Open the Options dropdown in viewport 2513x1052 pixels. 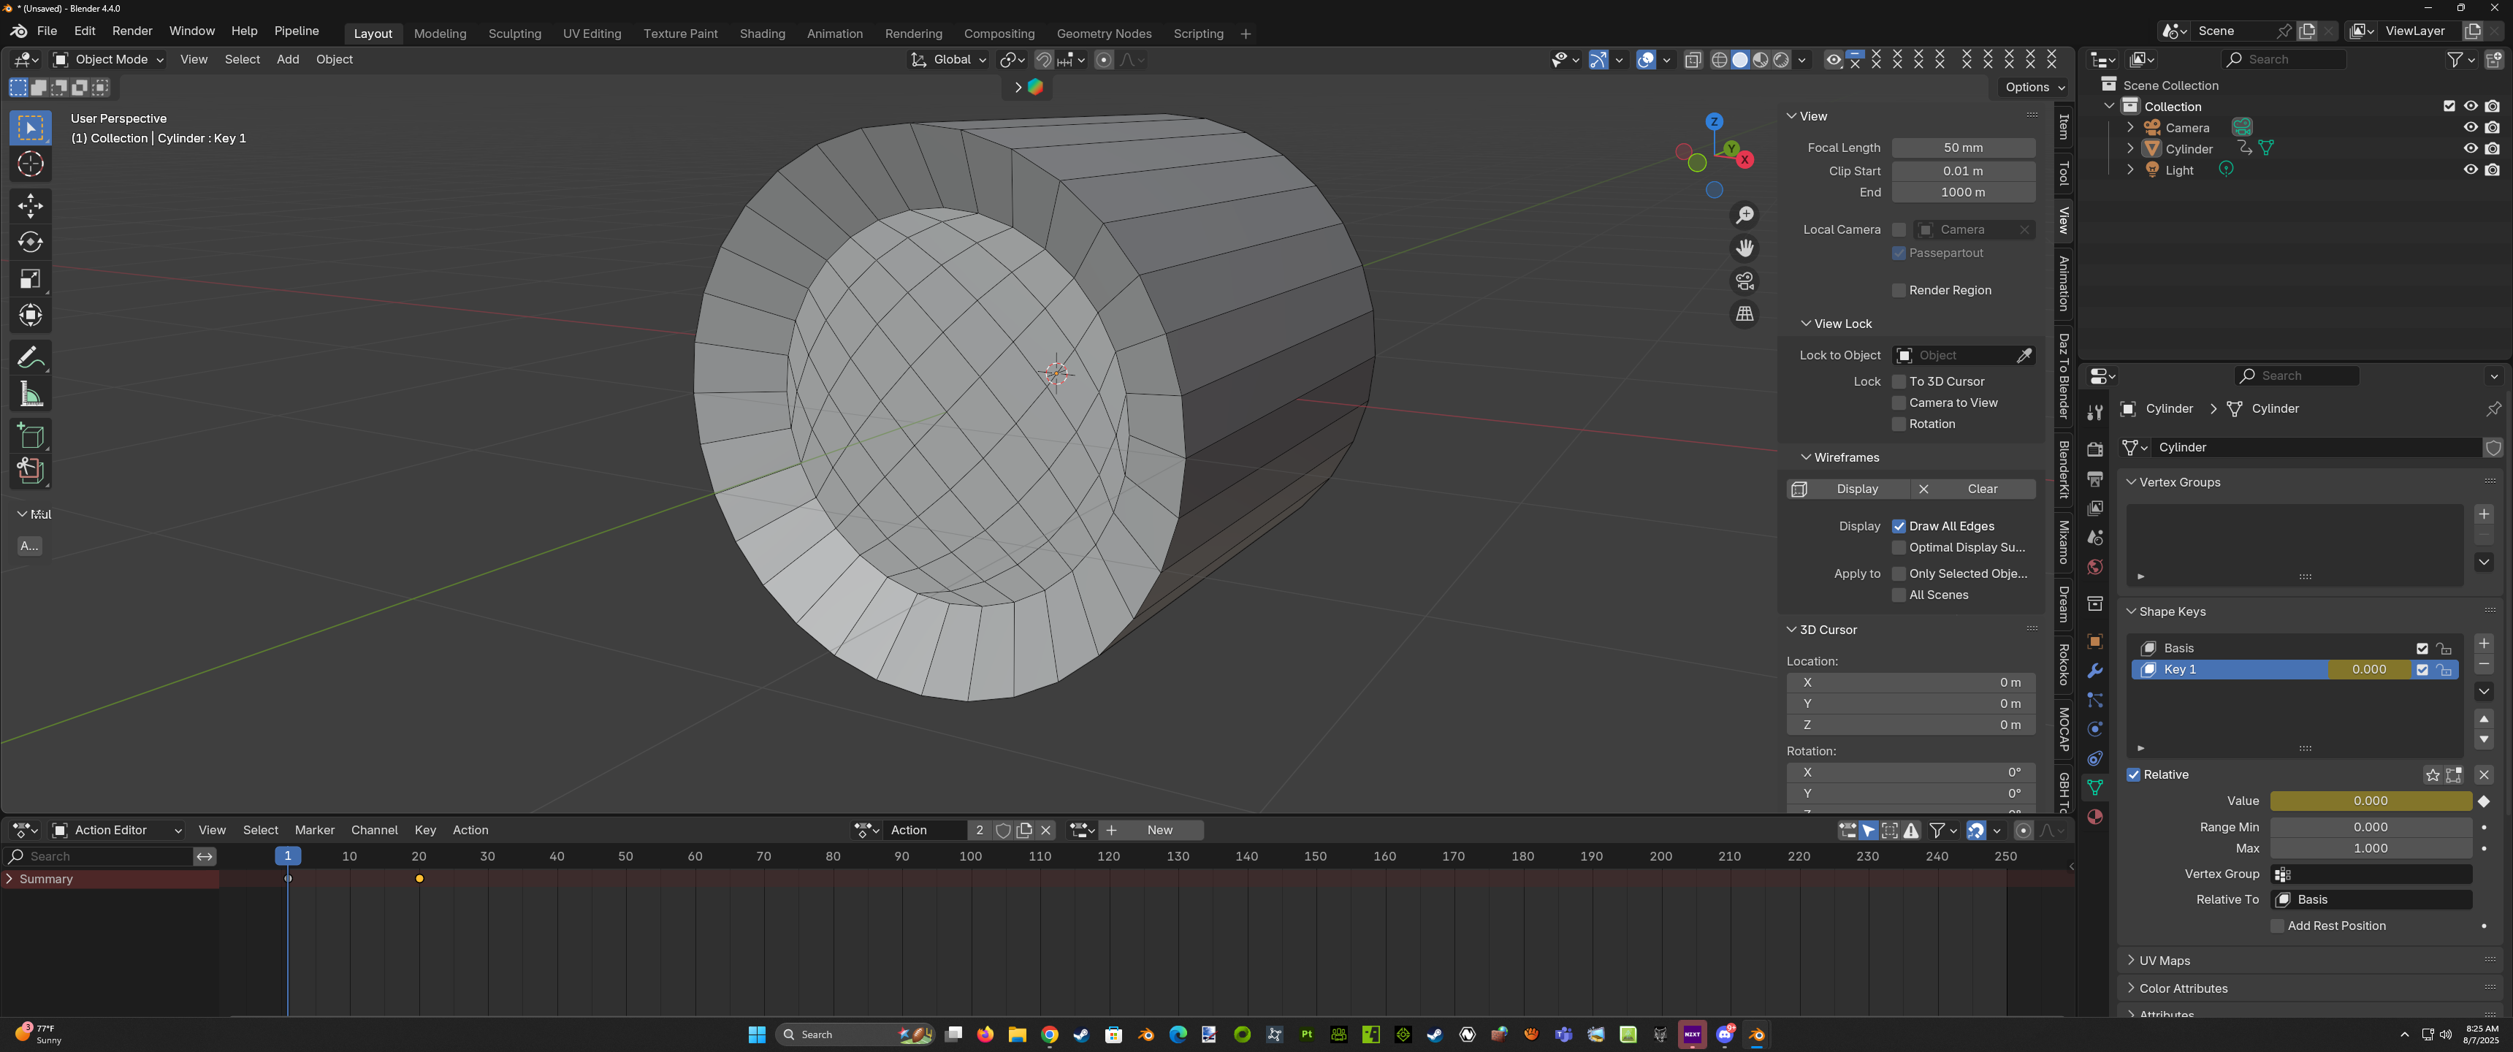[2033, 87]
